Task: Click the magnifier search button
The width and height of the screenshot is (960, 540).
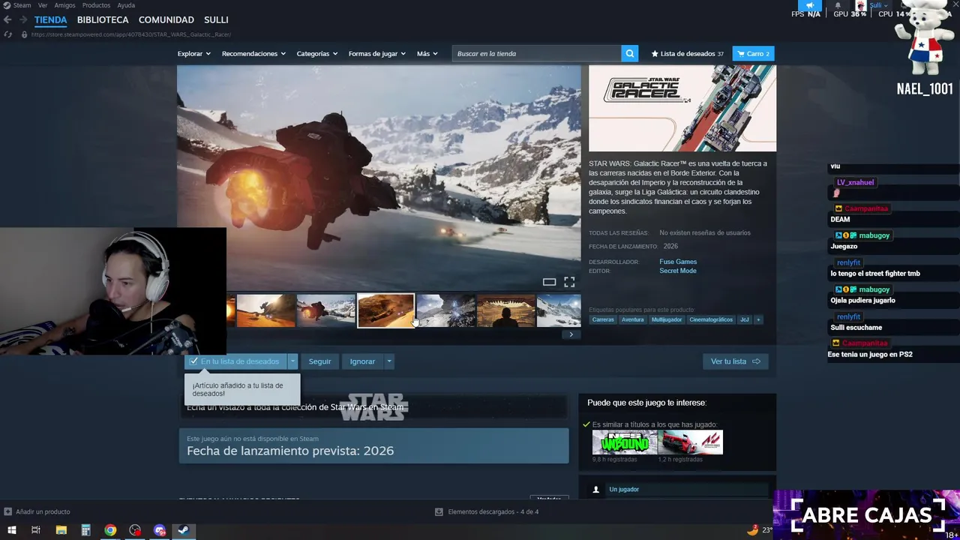Action: click(x=631, y=53)
